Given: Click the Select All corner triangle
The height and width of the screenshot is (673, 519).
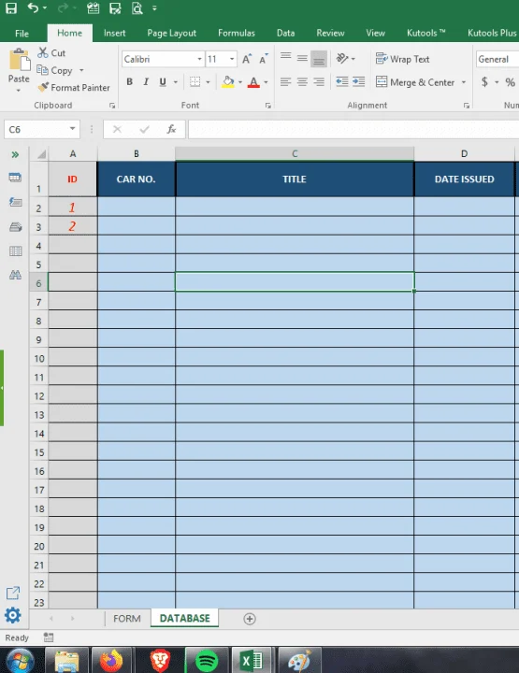Looking at the screenshot, I should 41,154.
